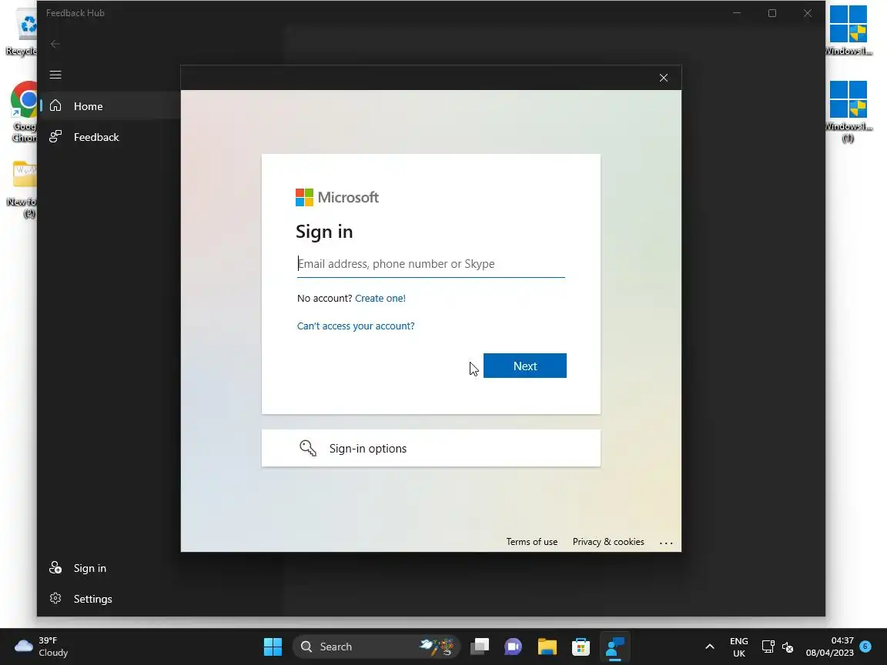The image size is (887, 665).
Task: Open the Terms of use link
Action: point(532,542)
